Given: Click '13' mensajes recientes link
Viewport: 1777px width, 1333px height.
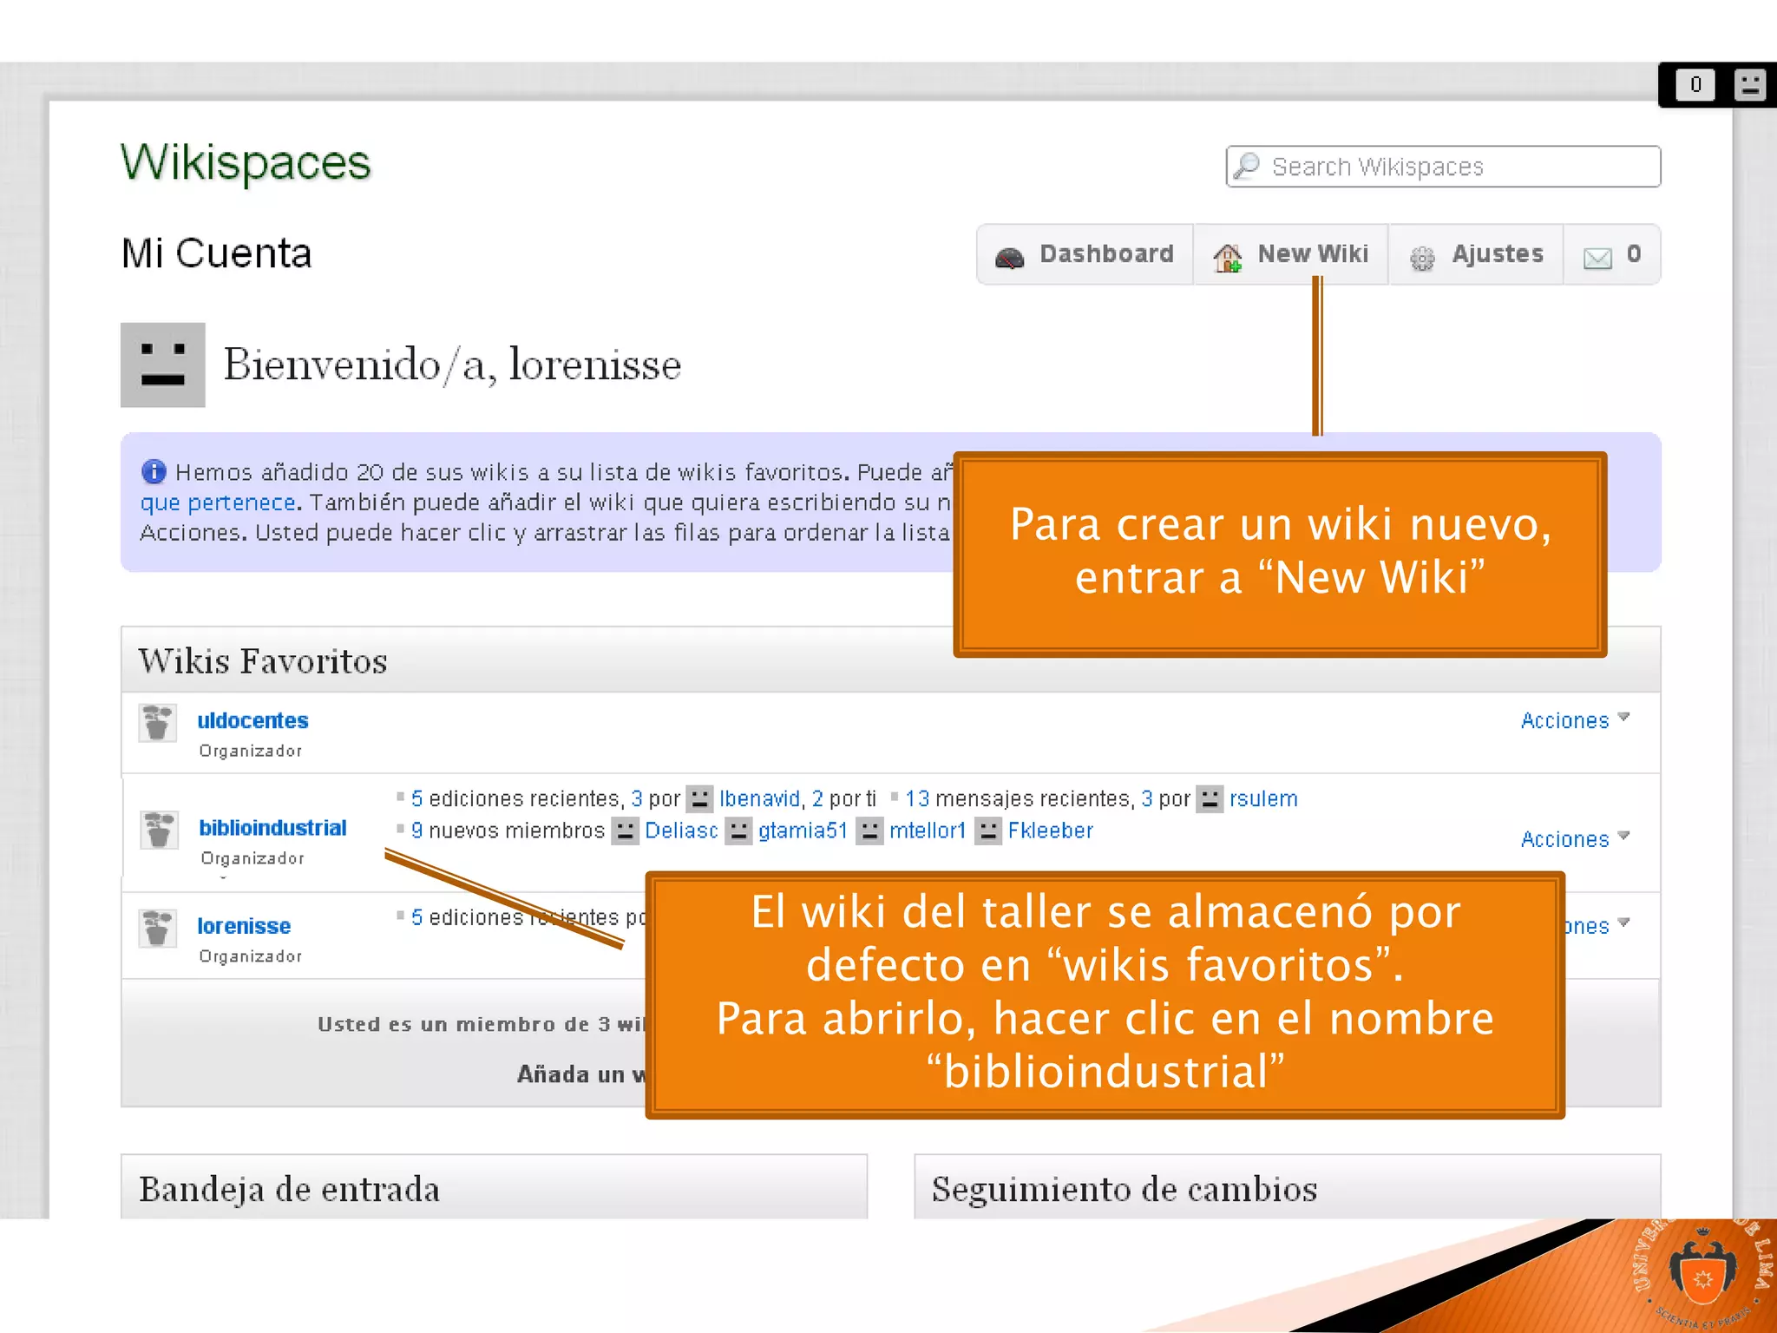Looking at the screenshot, I should pos(917,798).
